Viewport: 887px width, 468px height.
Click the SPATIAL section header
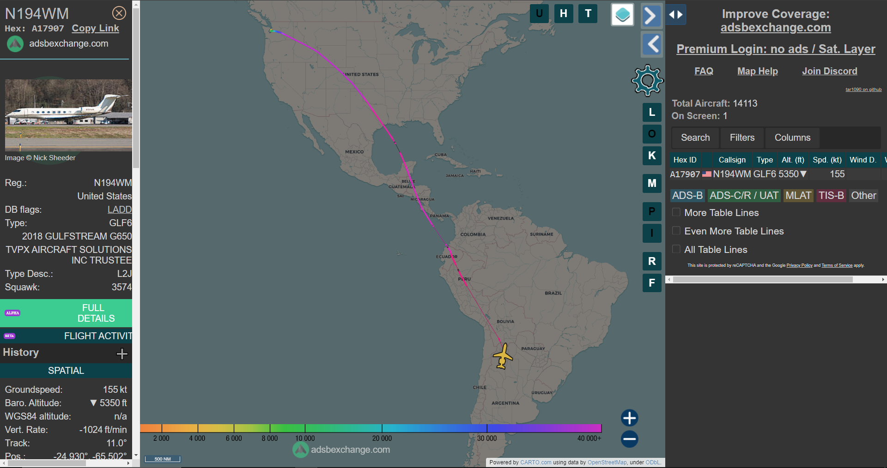click(66, 371)
